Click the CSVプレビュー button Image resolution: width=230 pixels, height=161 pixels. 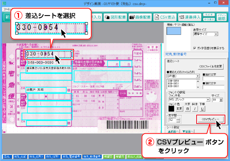pyautogui.click(x=211, y=119)
